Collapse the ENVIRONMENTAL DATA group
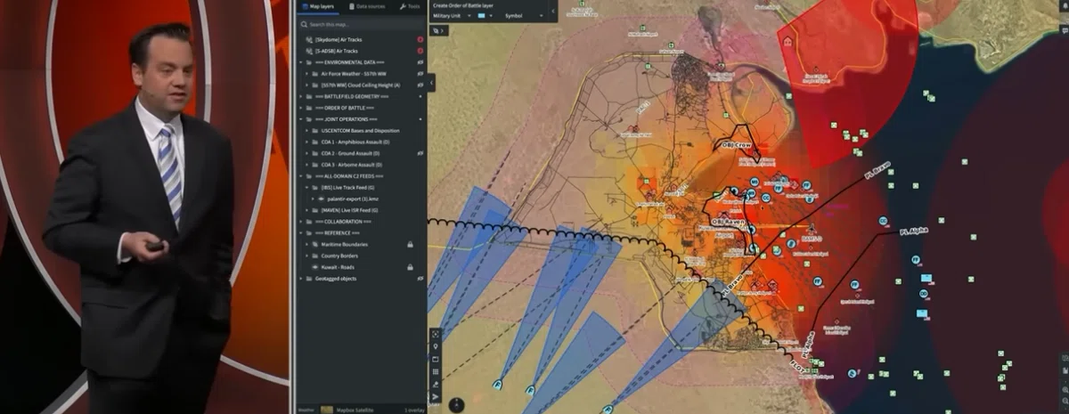Image resolution: width=1069 pixels, height=414 pixels. point(300,63)
